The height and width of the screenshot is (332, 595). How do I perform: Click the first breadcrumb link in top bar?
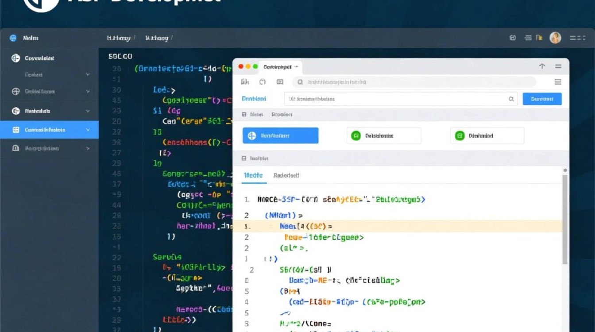(119, 39)
